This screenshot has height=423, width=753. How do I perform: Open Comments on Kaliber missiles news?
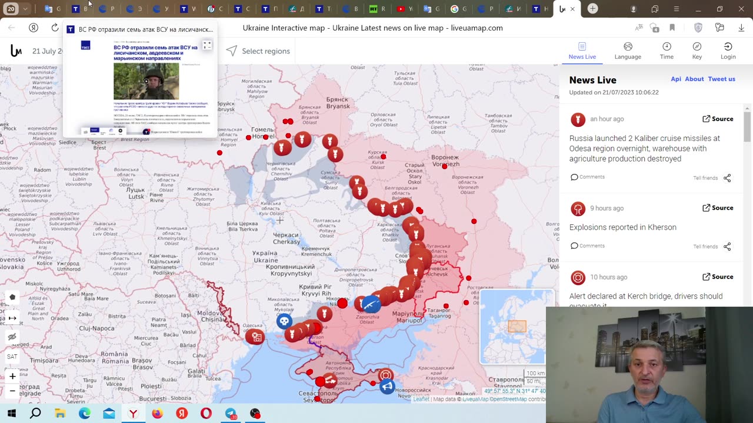coord(588,177)
